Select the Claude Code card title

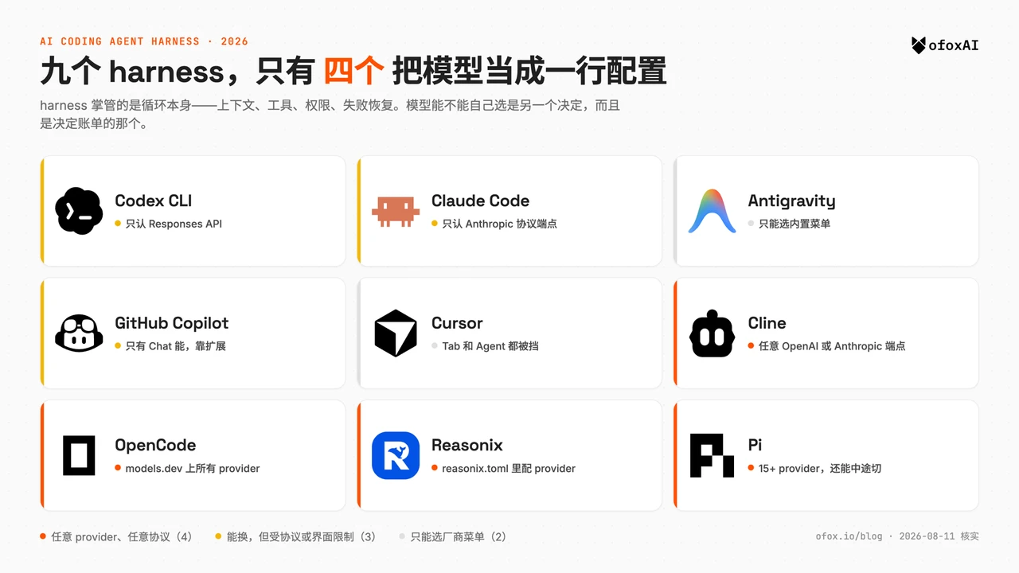480,201
